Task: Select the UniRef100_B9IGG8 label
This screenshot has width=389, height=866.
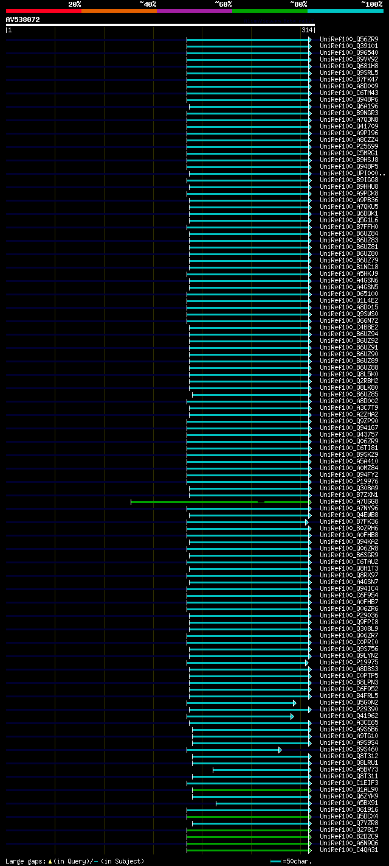Action: coord(349,180)
